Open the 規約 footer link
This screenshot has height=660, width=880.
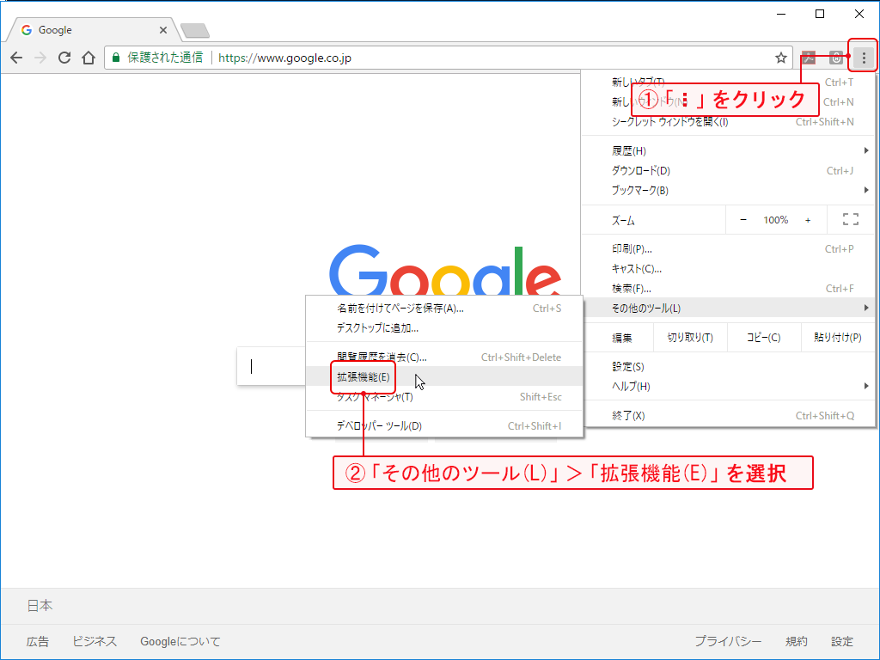tap(797, 641)
